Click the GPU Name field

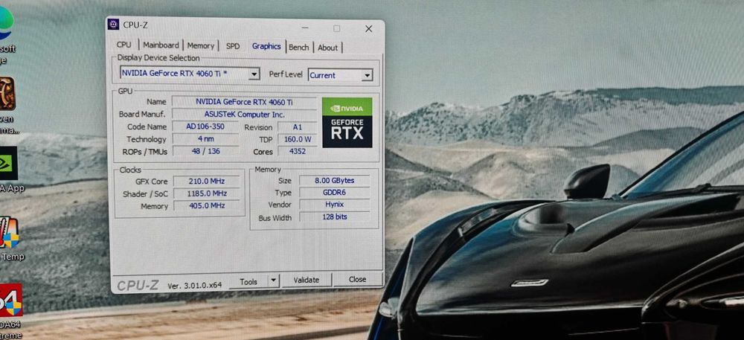[x=244, y=101]
